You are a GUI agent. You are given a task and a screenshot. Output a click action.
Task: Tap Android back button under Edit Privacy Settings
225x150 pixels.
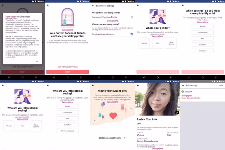tap(99, 77)
